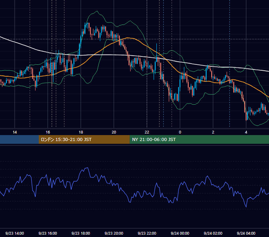Click hour label 20 on the time axis

(114, 132)
